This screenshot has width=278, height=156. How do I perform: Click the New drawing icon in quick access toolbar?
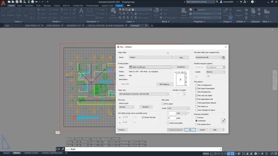pyautogui.click(x=9, y=2)
